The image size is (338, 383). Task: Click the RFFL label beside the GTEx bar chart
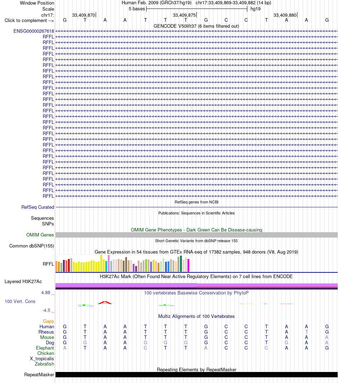click(x=48, y=264)
